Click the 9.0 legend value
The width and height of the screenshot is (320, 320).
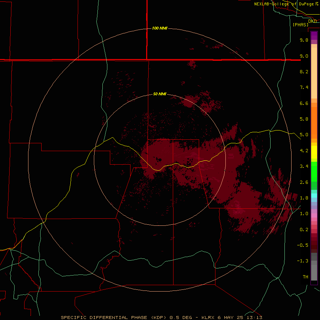[x=304, y=56]
